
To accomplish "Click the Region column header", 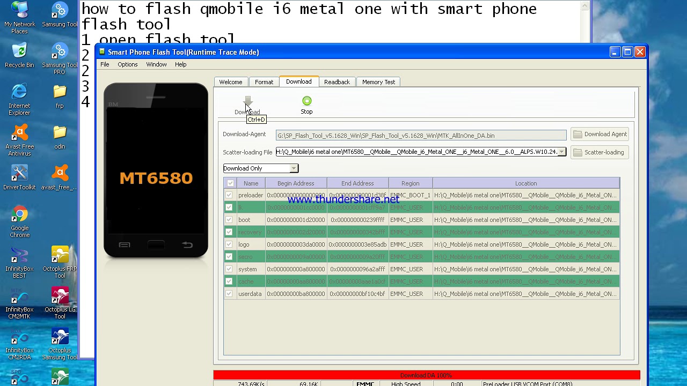I will pyautogui.click(x=411, y=183).
